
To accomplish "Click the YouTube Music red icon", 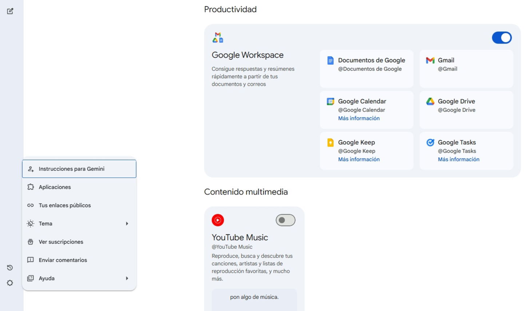I will click(x=218, y=220).
